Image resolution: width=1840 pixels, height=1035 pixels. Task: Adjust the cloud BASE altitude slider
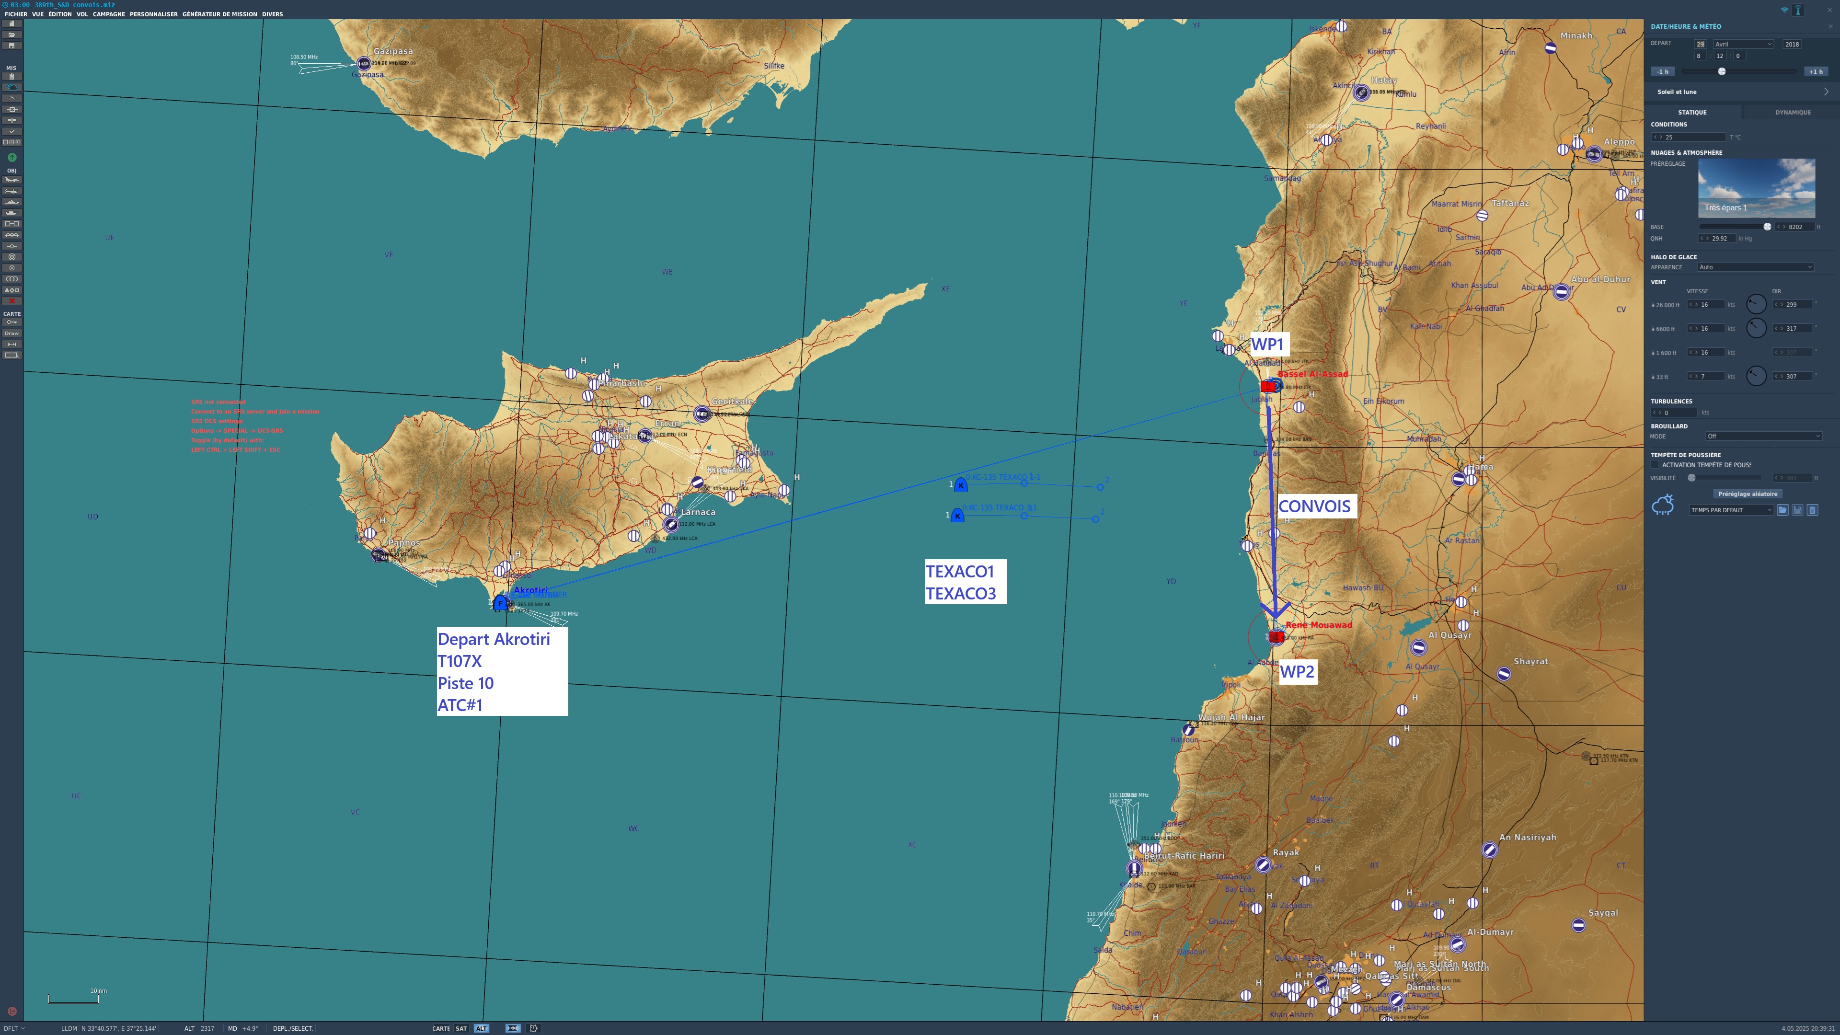(x=1767, y=227)
